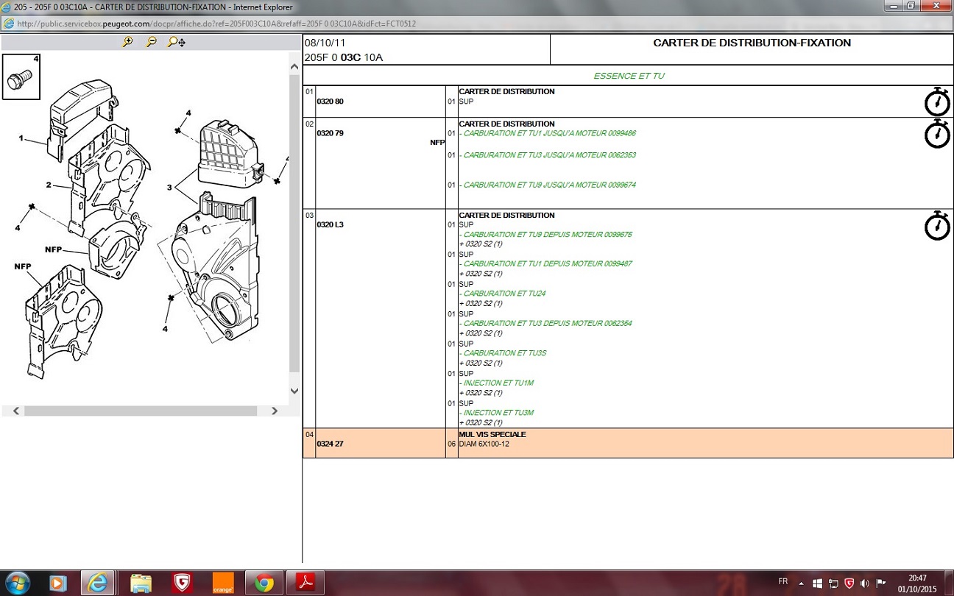Image resolution: width=954 pixels, height=596 pixels.
Task: Open the Orange application from the taskbar
Action: [223, 583]
